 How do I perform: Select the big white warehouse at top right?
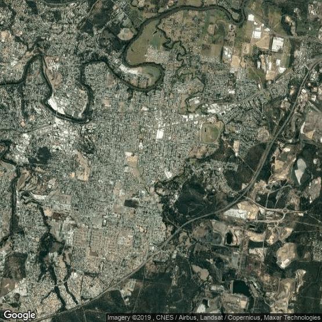(x=277, y=44)
